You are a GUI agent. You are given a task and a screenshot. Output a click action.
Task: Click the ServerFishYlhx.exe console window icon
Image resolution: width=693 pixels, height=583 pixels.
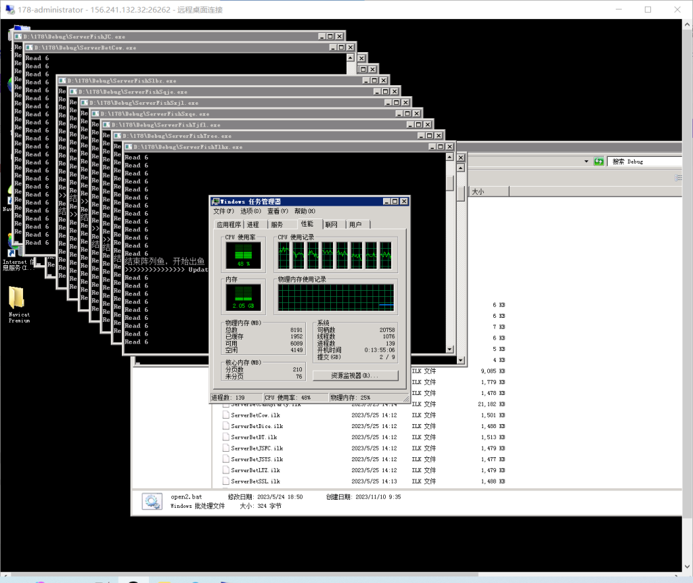tap(129, 147)
